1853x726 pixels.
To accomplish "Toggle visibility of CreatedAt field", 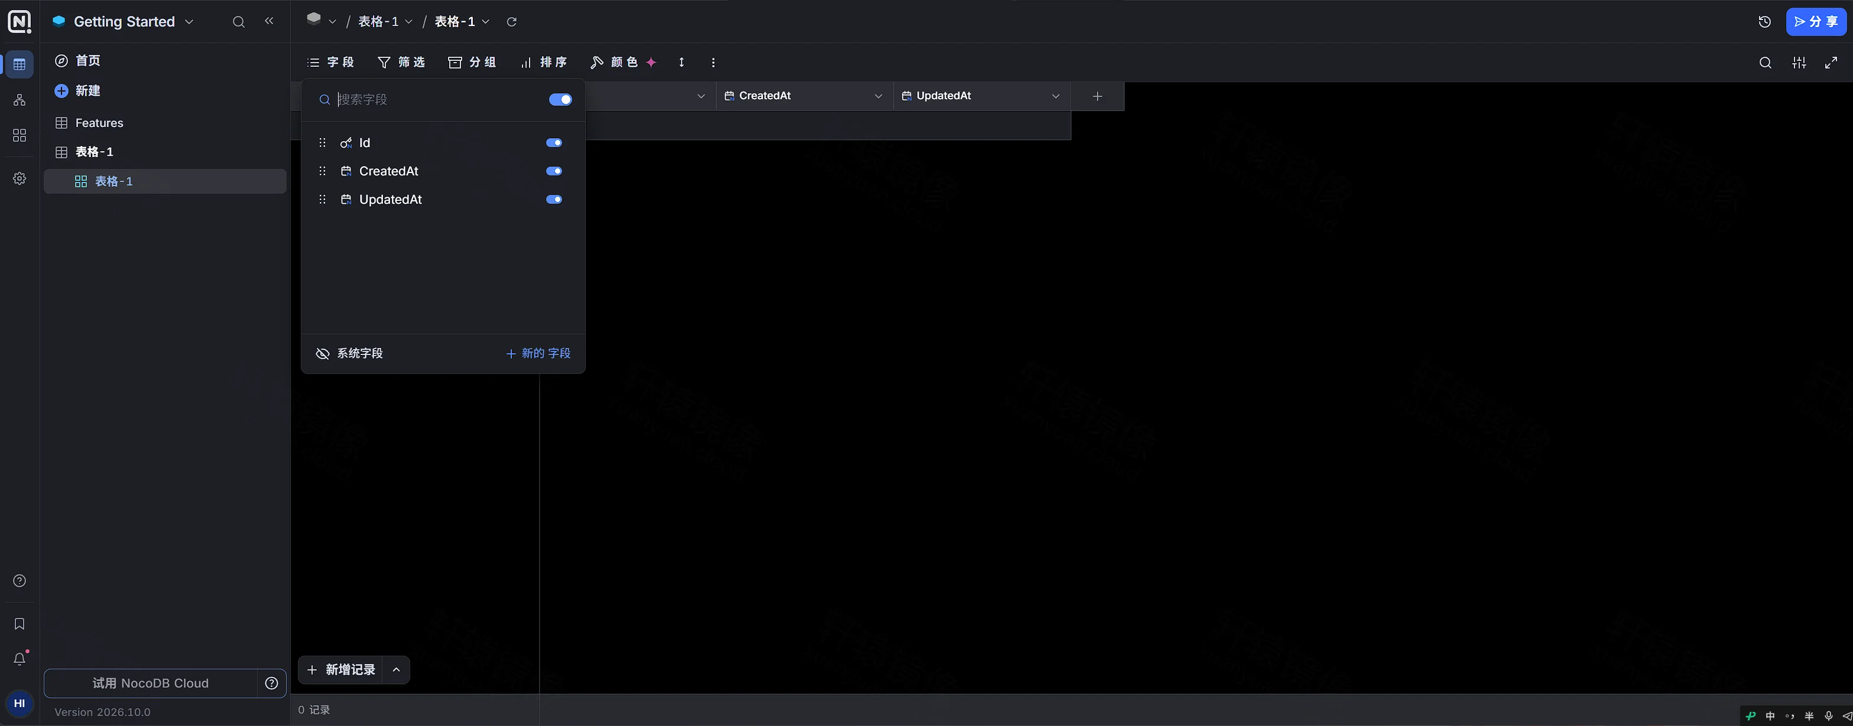I will point(554,171).
